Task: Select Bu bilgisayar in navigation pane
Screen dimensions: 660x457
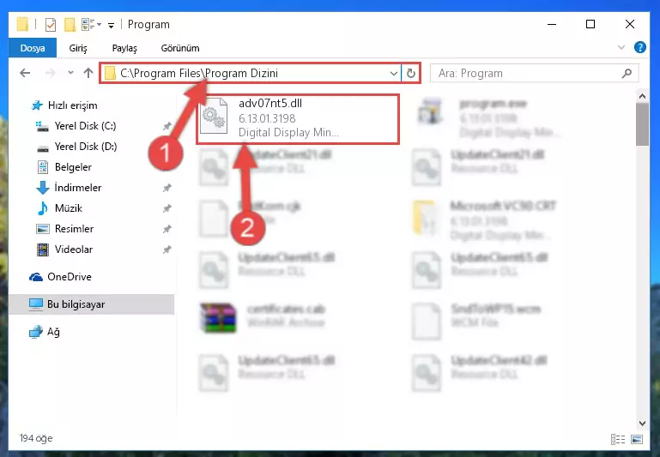Action: point(91,304)
